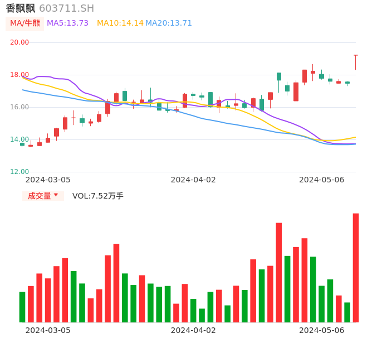This screenshot has height=338, width=382.
Task: Click the VOL:7.52万手 volume readout
Action: [x=98, y=196]
